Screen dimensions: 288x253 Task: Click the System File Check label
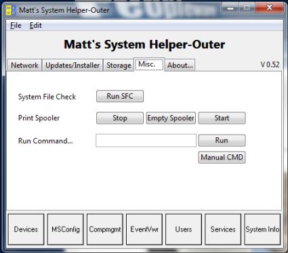(x=47, y=97)
